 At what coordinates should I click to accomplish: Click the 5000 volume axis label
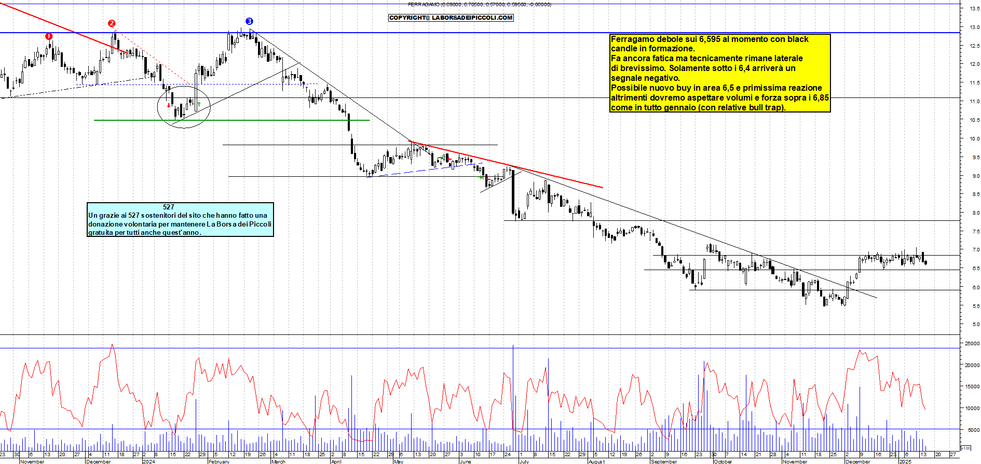(x=974, y=430)
